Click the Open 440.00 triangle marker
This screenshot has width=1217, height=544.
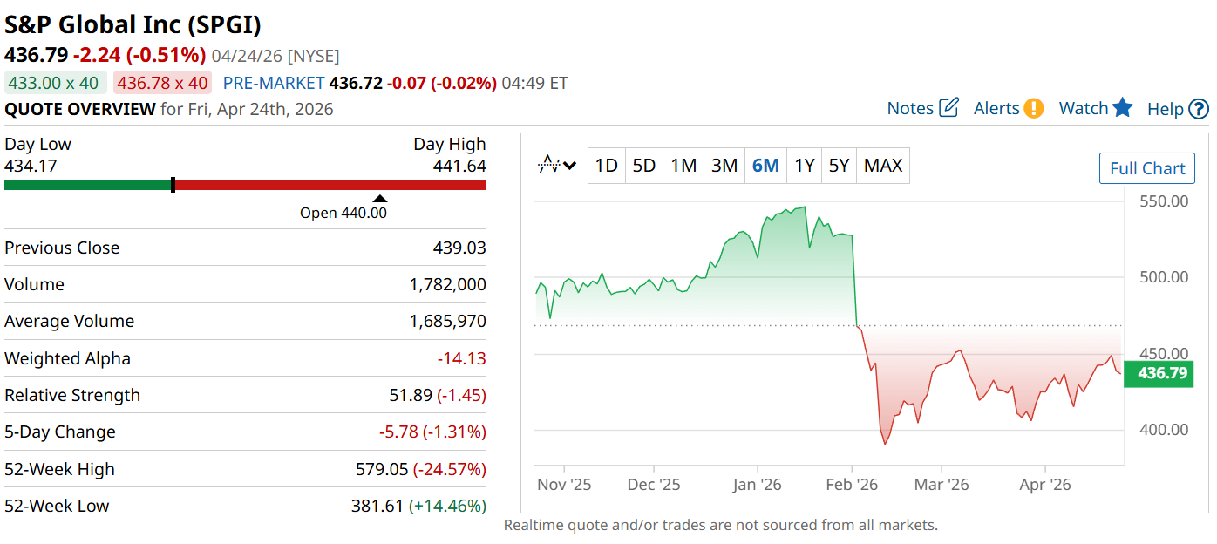coord(380,199)
